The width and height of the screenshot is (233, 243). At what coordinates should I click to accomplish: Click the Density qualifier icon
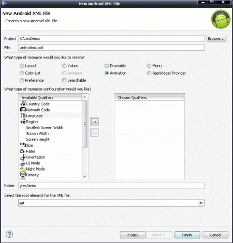[23, 175]
